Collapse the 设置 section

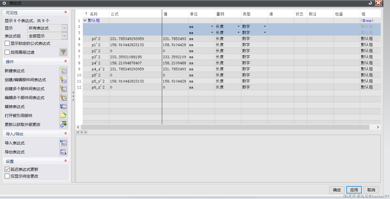click(x=65, y=161)
